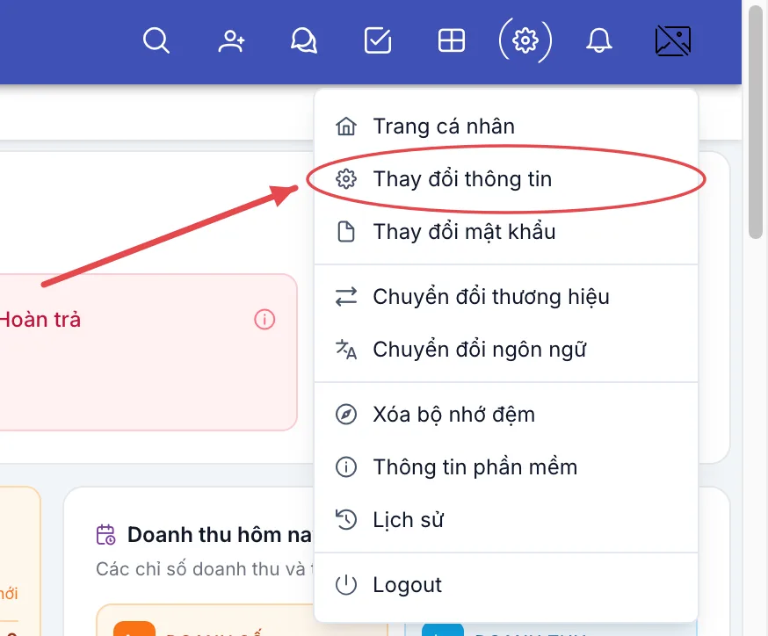The image size is (768, 636).
Task: Click Xóa bộ nhớ đệm
Action: pos(506,415)
